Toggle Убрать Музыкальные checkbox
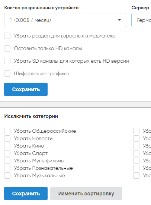The image size is (151, 205). 7,176
